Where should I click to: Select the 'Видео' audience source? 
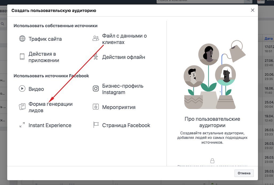tap(36, 89)
